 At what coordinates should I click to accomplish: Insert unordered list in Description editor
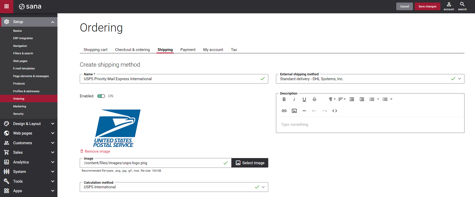(x=385, y=99)
